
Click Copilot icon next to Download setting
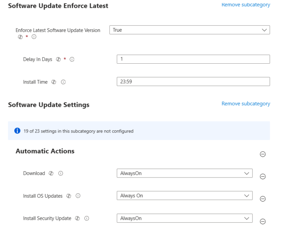[51, 173]
